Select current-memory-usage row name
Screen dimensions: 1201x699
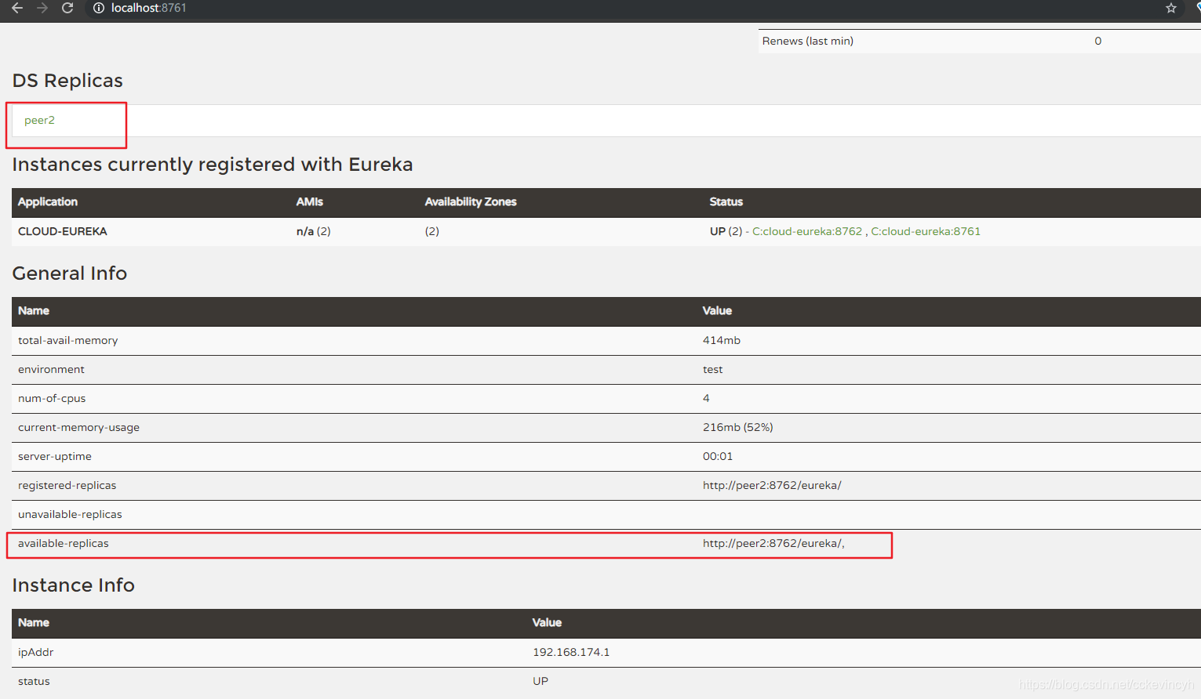click(78, 427)
